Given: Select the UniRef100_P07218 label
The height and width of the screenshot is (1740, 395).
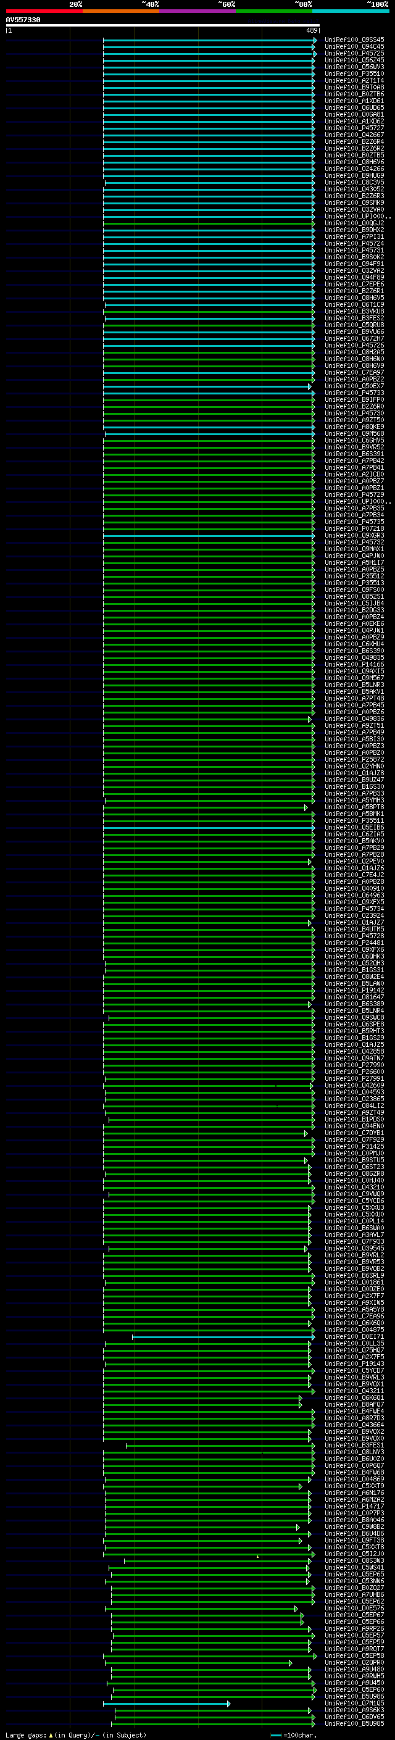Looking at the screenshot, I should point(354,529).
